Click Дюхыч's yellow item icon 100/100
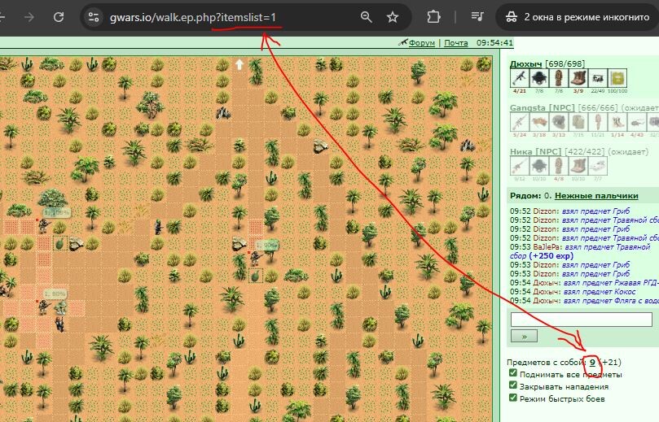The width and height of the screenshot is (659, 422). (617, 78)
